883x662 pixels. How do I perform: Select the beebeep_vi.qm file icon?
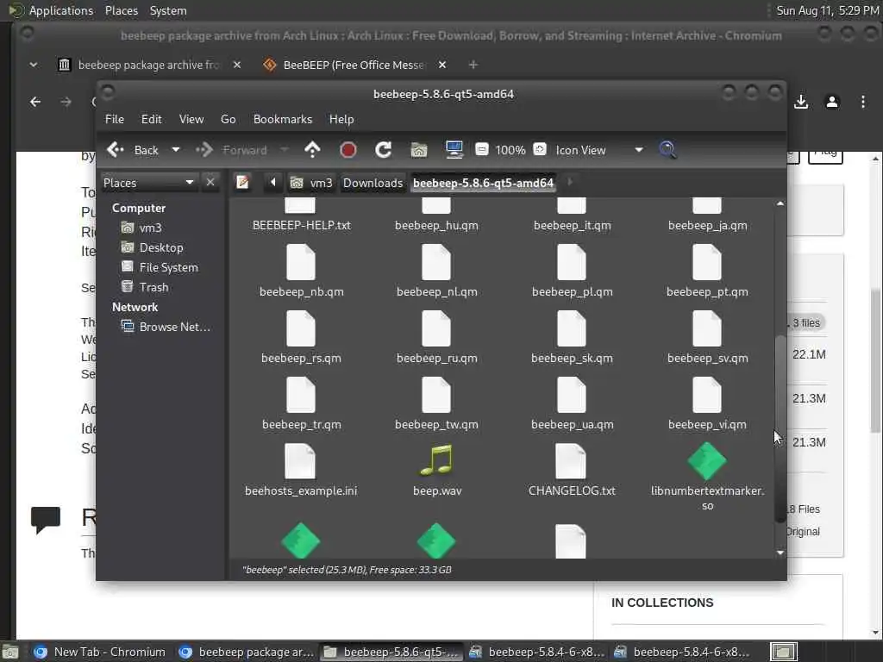(707, 395)
